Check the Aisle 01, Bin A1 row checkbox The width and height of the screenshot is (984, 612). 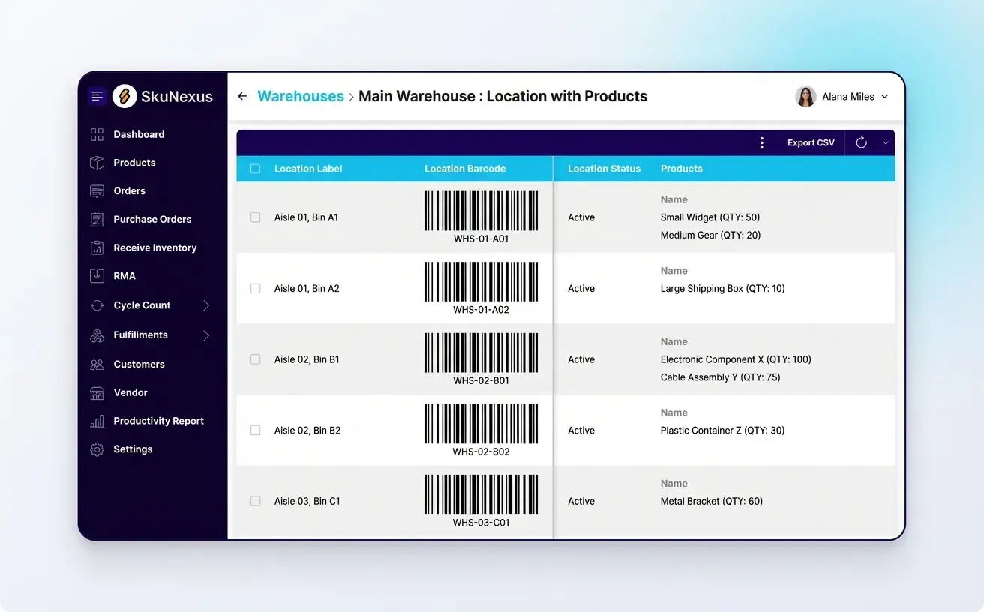pos(255,217)
